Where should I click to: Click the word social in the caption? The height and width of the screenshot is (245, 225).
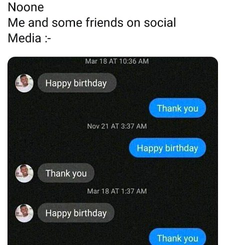pyautogui.click(x=160, y=23)
